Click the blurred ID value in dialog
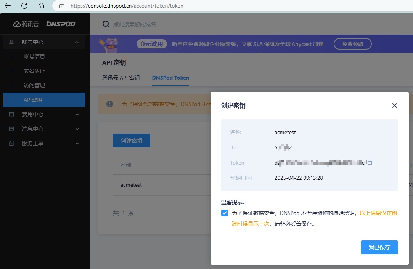 click(283, 147)
